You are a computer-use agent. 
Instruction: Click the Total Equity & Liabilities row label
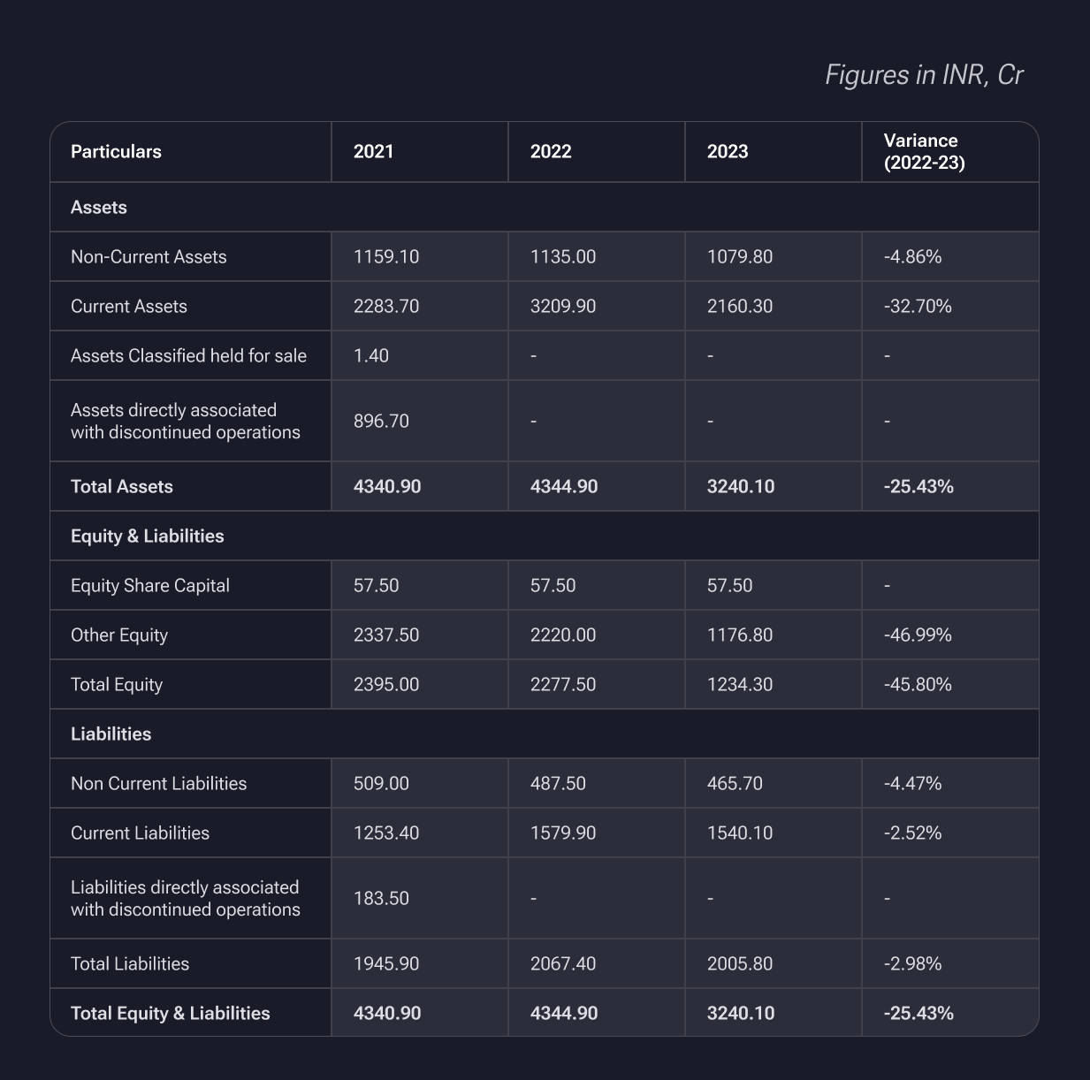coord(171,1014)
